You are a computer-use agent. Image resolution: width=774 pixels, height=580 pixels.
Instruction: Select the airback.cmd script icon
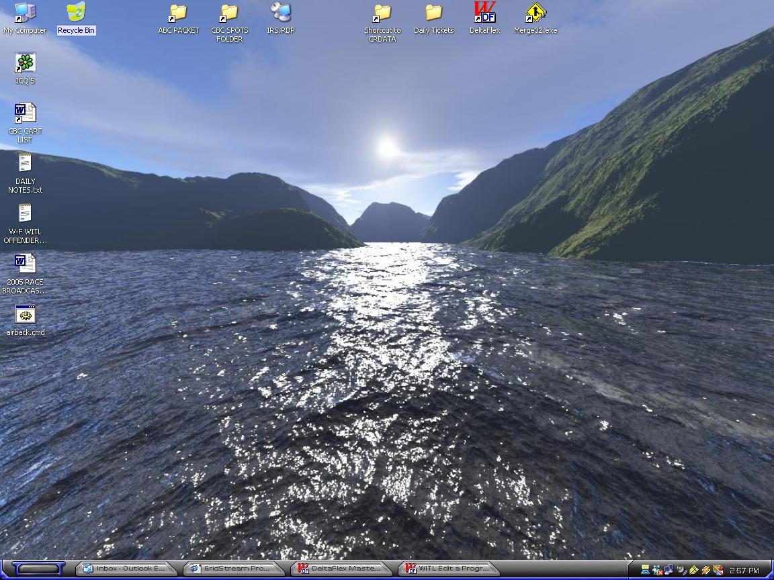click(25, 315)
